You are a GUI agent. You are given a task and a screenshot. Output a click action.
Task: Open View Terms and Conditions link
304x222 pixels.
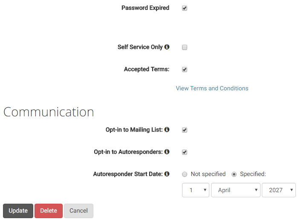tap(212, 88)
